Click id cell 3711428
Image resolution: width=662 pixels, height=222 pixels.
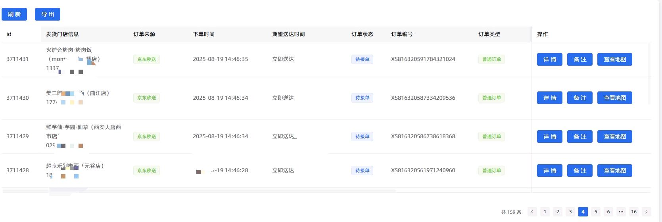pos(17,171)
